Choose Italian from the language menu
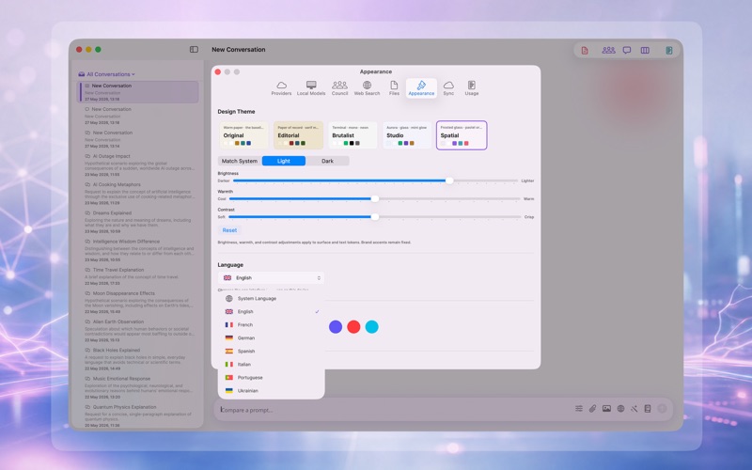 click(x=272, y=365)
